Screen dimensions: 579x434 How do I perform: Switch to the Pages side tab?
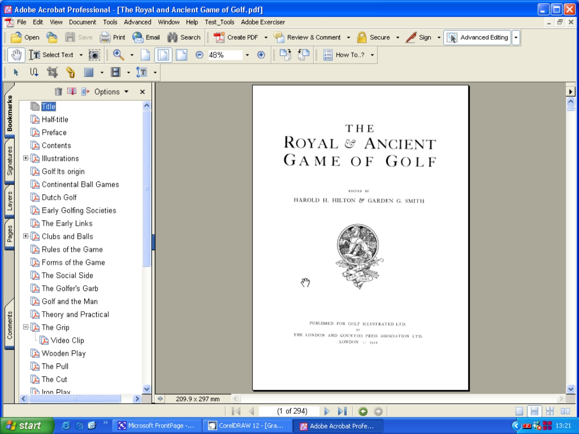pyautogui.click(x=9, y=234)
